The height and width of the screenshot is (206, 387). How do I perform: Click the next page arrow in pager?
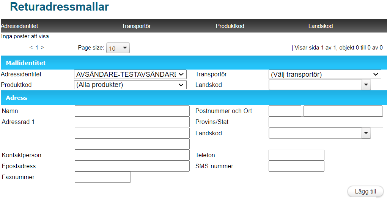(42, 48)
